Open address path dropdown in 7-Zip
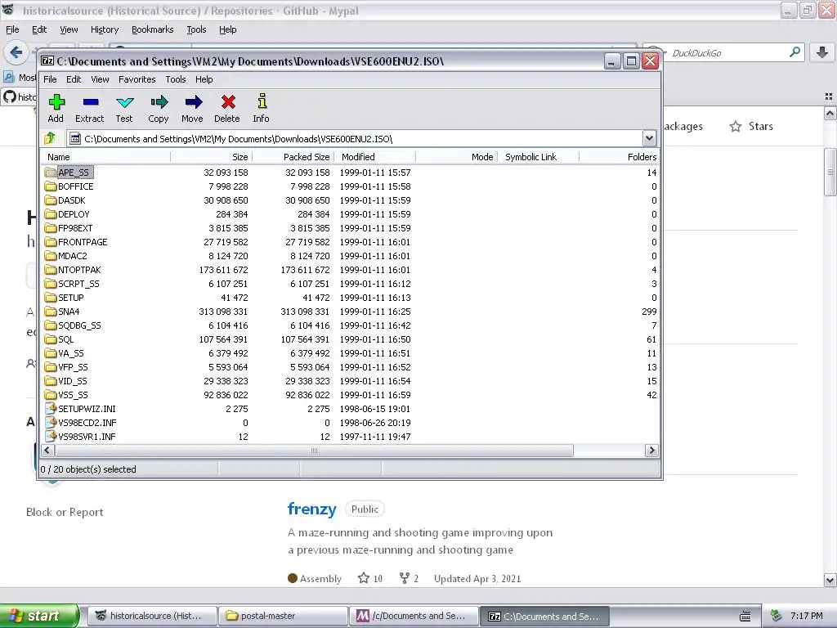 tap(649, 139)
